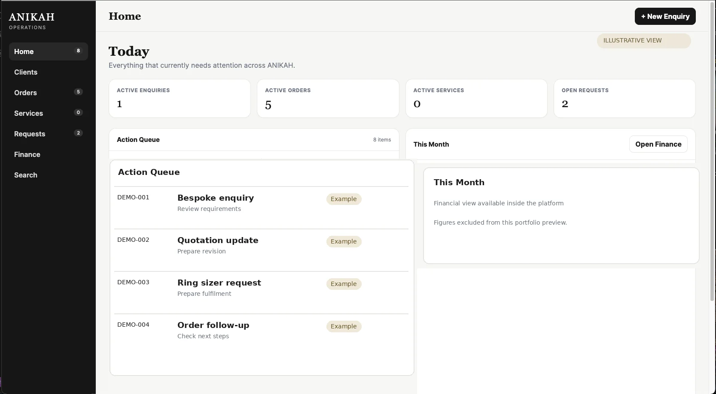716x394 pixels.
Task: Click the Example tag on Order follow-up
Action: pos(344,326)
